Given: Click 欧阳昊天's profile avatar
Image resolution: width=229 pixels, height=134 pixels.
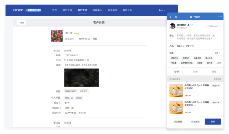Looking at the screenshot, I should [173, 26].
